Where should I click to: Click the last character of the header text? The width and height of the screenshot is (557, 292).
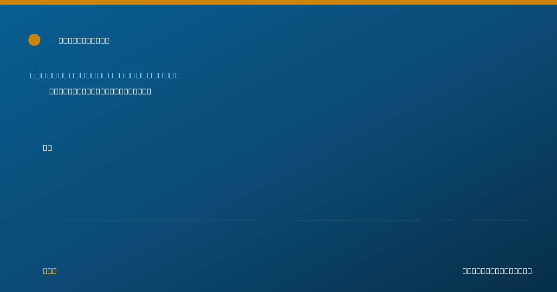[x=107, y=40]
